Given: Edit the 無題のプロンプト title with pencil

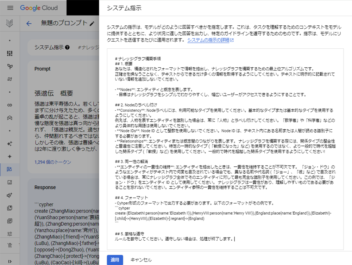Looking at the screenshot, I should coord(92,24).
